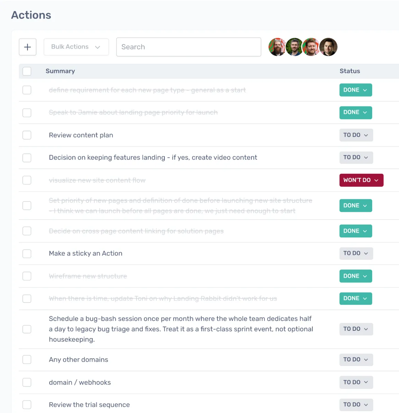The width and height of the screenshot is (399, 413).
Task: Click the Status column header
Action: point(350,71)
